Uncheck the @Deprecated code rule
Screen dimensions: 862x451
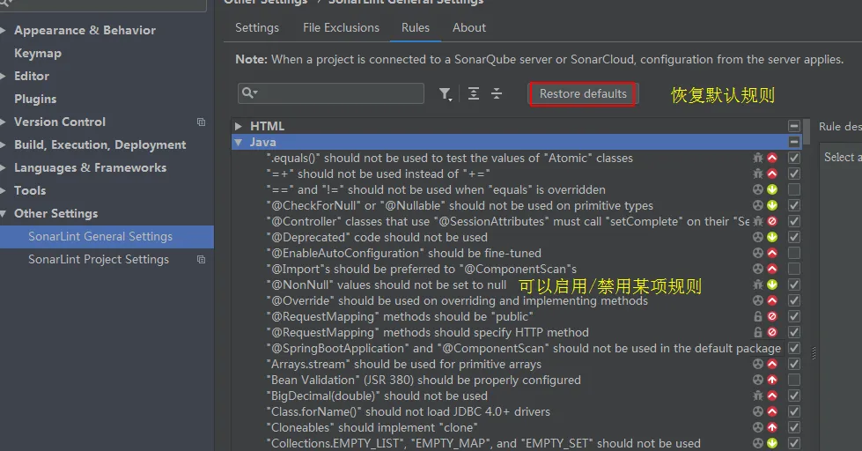point(794,238)
